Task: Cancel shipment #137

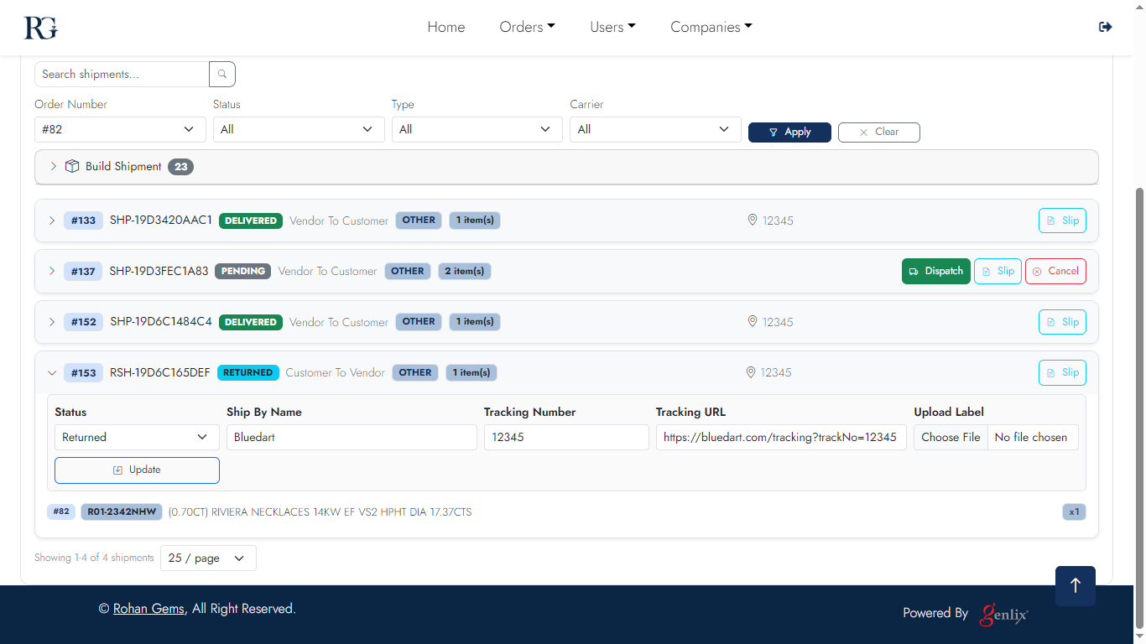Action: tap(1055, 271)
